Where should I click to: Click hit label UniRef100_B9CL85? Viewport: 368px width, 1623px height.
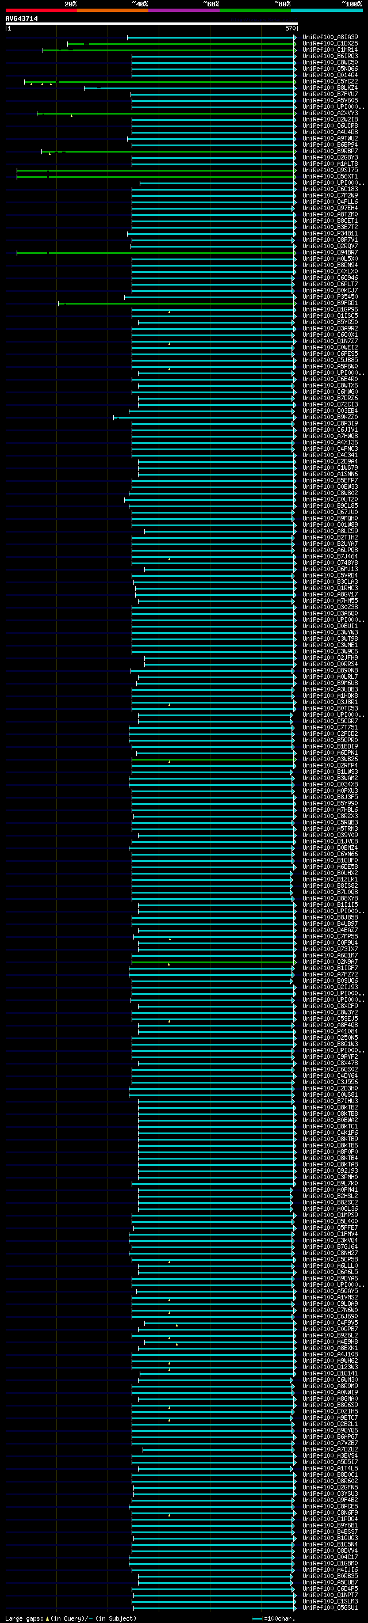point(329,506)
